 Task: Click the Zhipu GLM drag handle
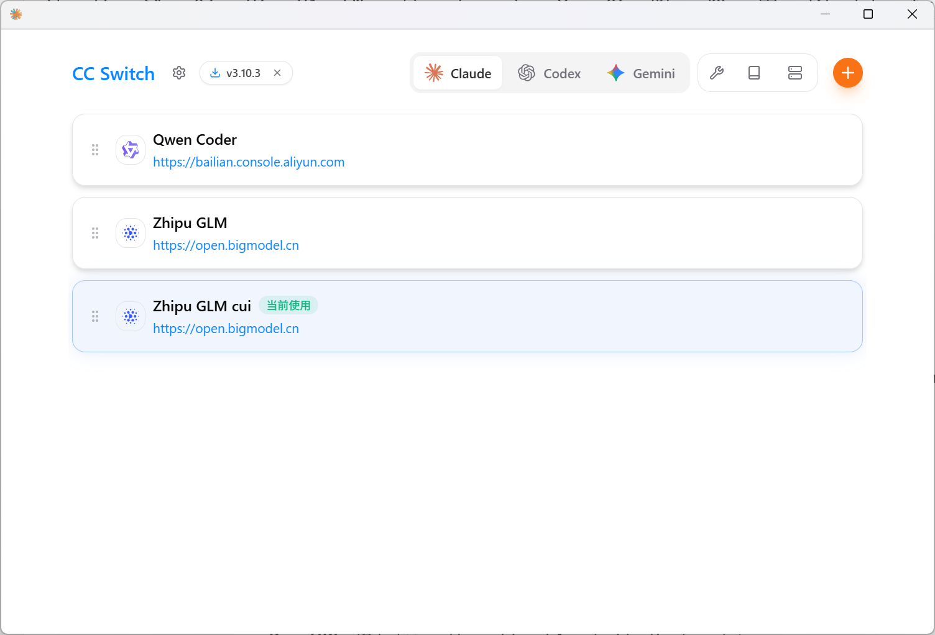tap(95, 233)
